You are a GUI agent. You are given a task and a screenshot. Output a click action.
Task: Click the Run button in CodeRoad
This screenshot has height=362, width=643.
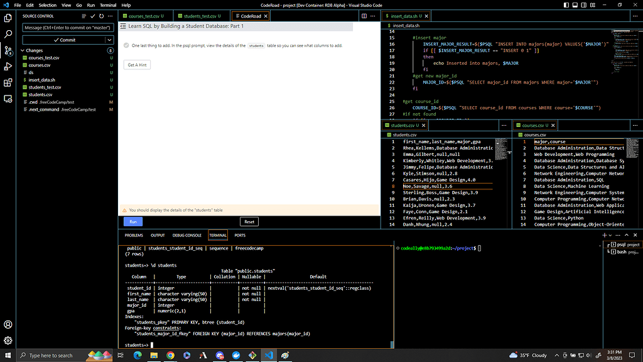click(x=132, y=222)
